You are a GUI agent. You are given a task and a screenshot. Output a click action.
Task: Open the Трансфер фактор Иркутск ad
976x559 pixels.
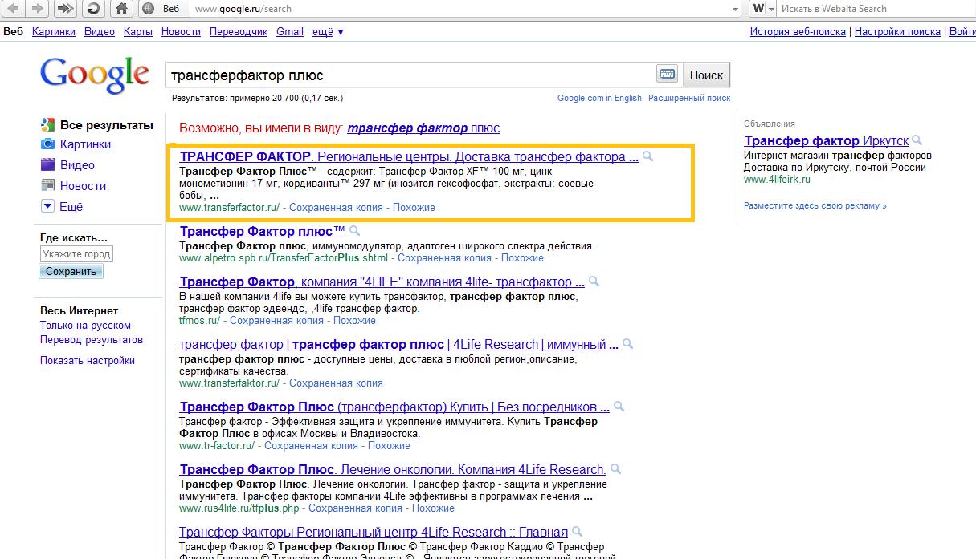pos(827,141)
